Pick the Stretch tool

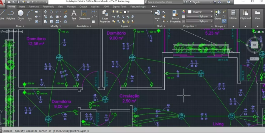pyautogui.click(x=46, y=21)
